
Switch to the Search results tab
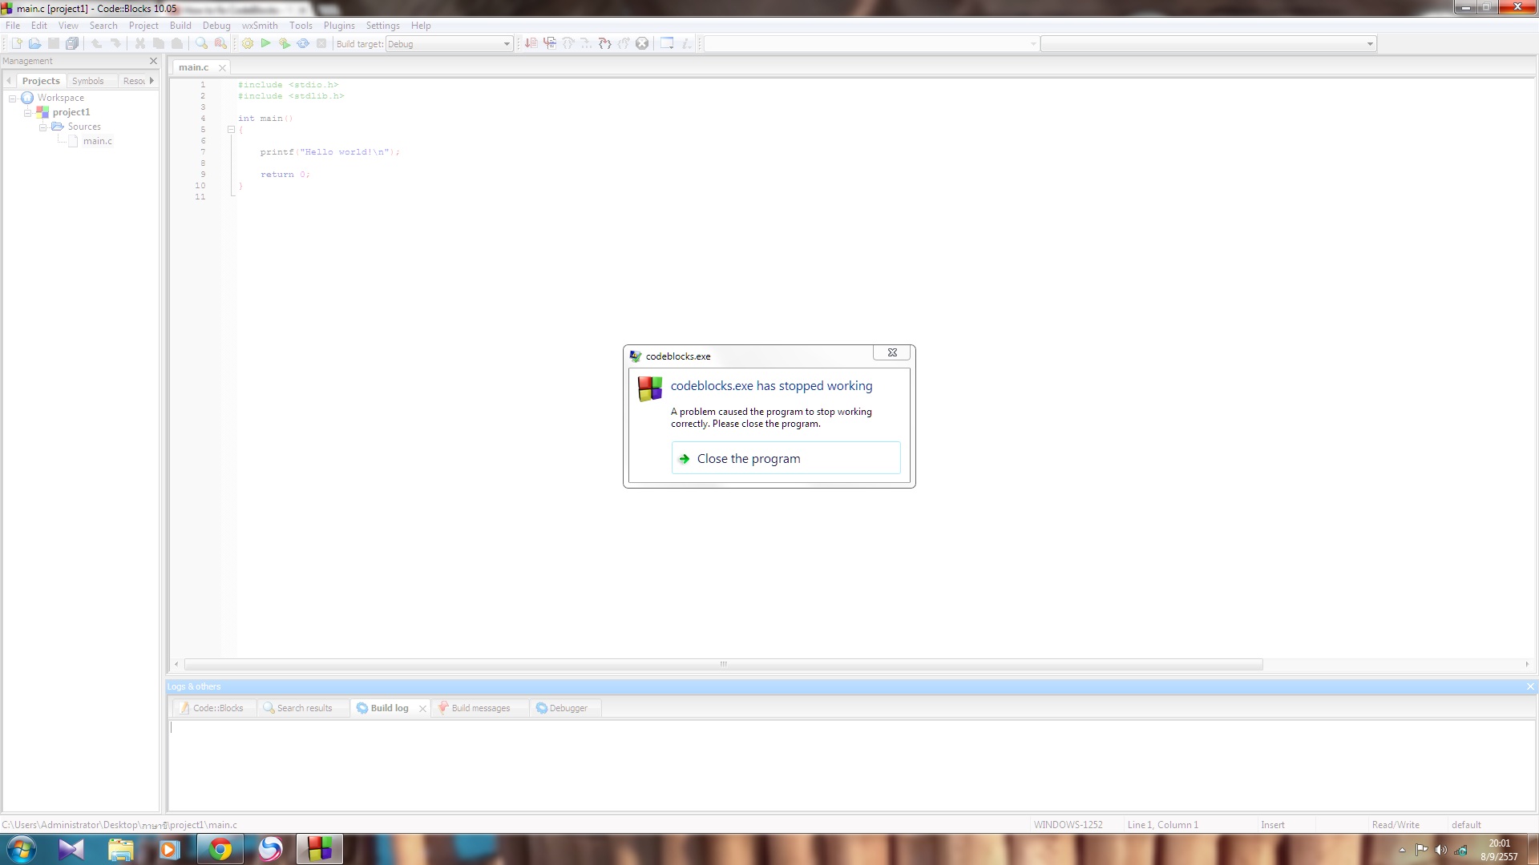303,708
